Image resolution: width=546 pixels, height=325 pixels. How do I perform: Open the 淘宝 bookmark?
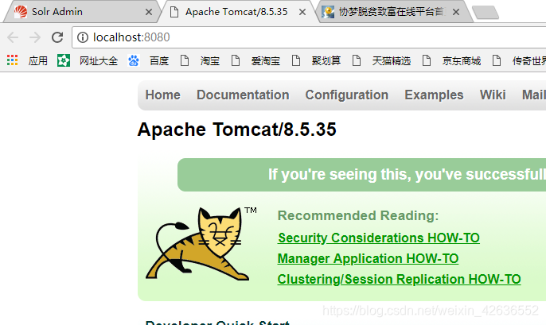click(200, 61)
